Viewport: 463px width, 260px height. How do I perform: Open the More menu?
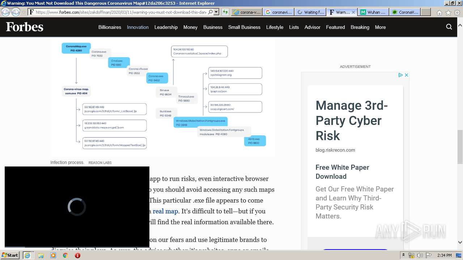click(380, 27)
